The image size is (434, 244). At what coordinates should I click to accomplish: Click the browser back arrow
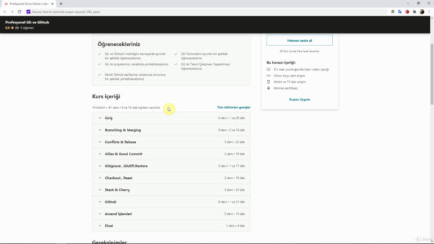coord(5,12)
